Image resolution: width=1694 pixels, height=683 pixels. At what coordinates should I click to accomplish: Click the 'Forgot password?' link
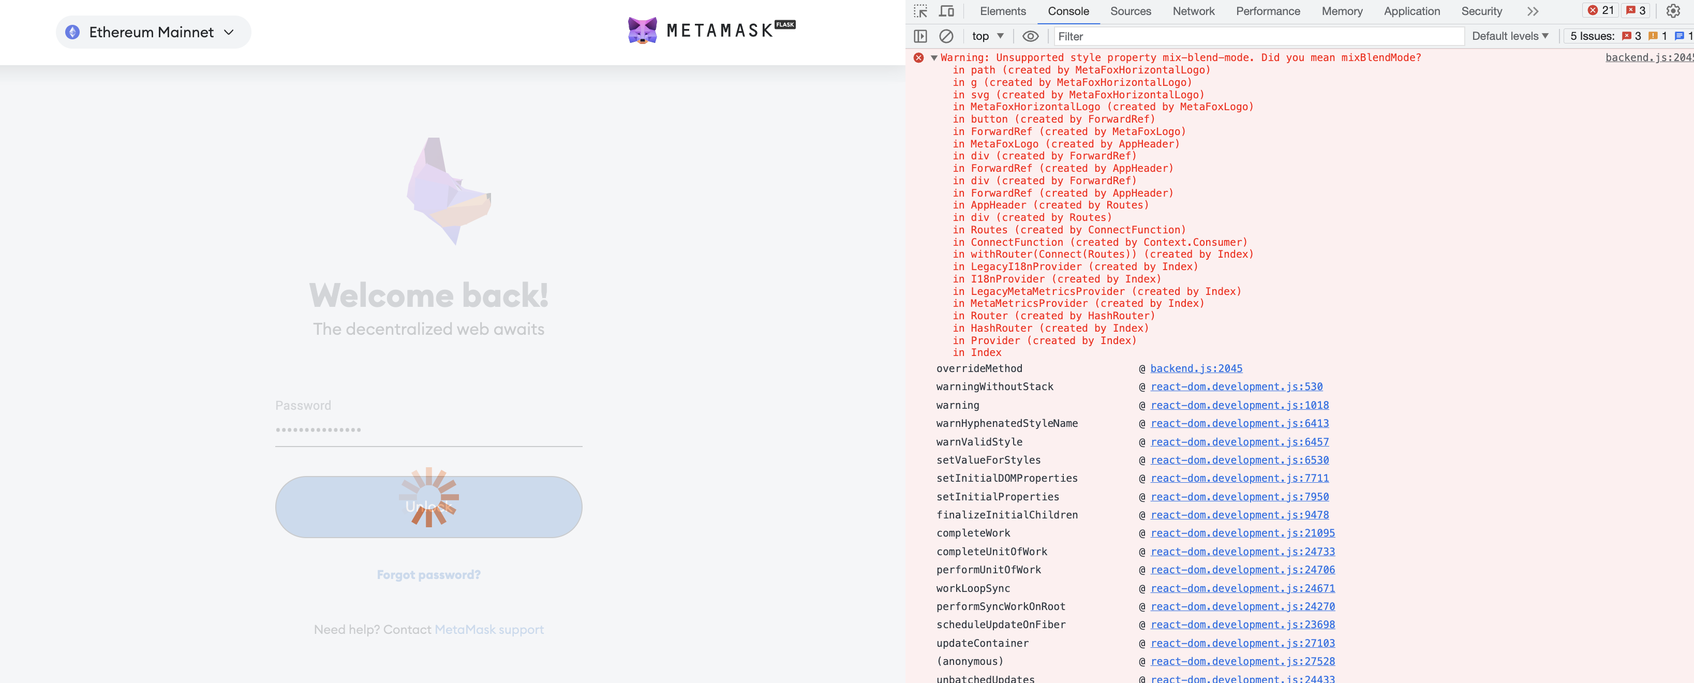tap(428, 574)
